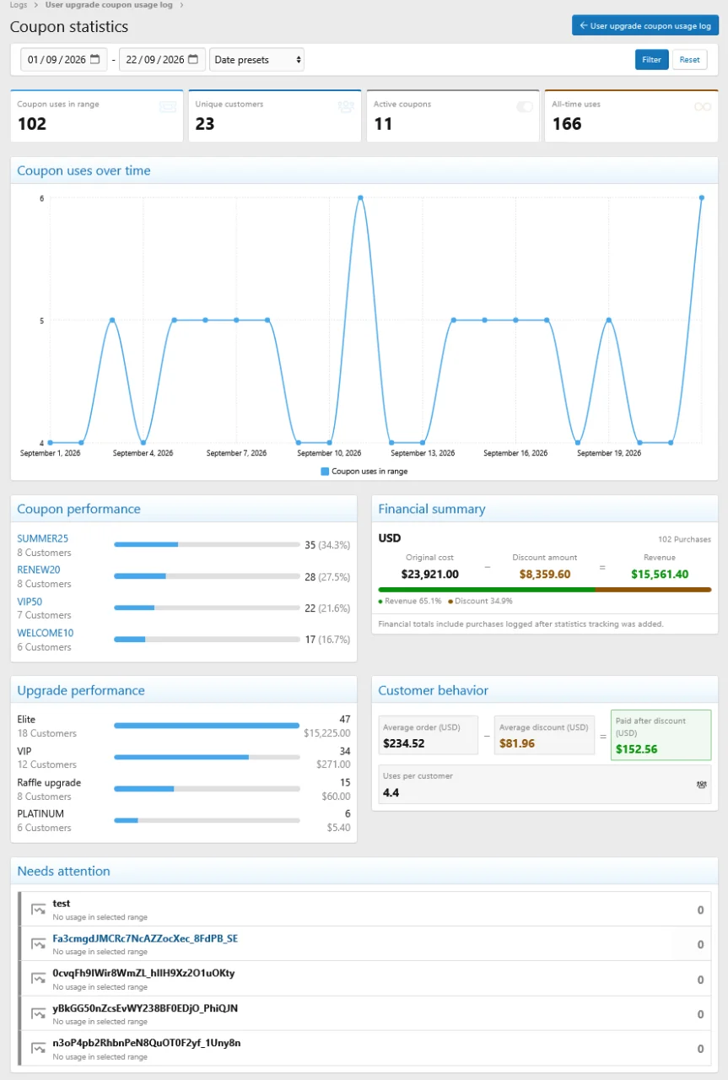This screenshot has width=728, height=1080.
Task: Open the WELCOME10 coupon link
Action: tap(46, 633)
